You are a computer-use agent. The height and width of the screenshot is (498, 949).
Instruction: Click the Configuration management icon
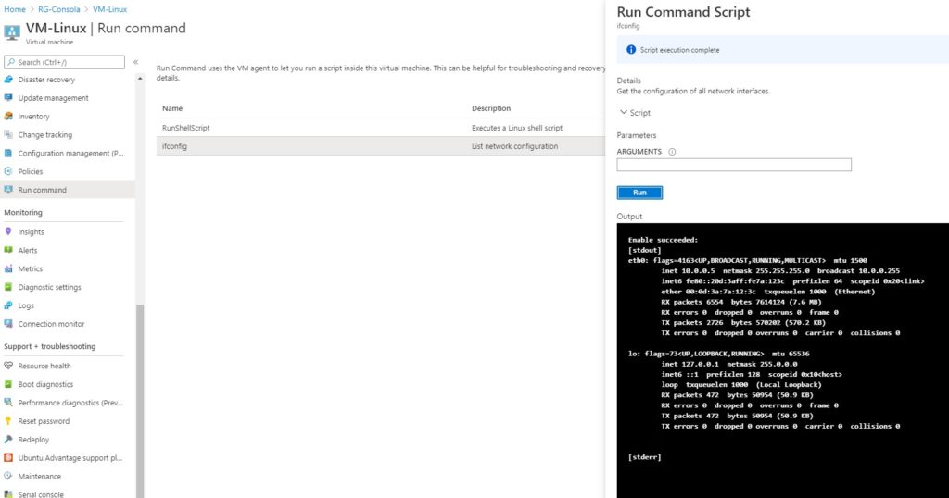click(x=8, y=153)
